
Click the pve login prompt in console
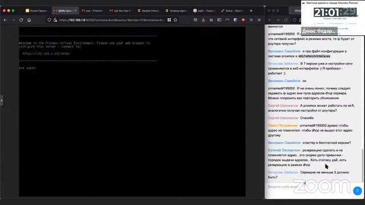[27, 68]
